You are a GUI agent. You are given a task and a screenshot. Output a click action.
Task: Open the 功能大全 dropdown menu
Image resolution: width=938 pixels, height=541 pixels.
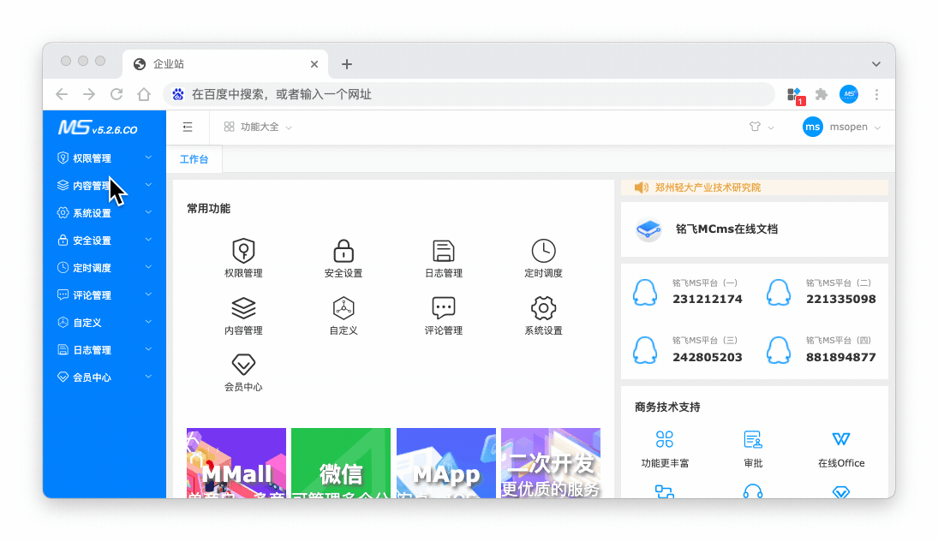[259, 127]
